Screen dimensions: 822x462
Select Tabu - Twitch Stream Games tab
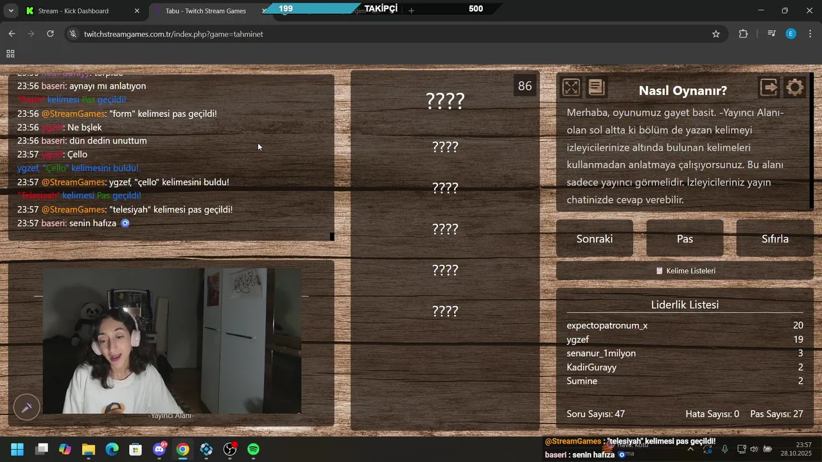pyautogui.click(x=209, y=11)
